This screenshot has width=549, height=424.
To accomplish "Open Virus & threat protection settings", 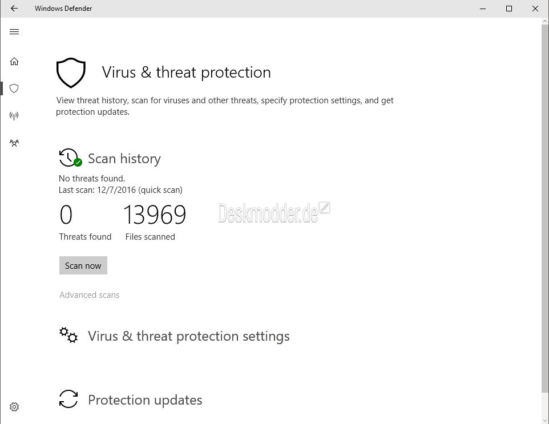I will click(x=188, y=336).
